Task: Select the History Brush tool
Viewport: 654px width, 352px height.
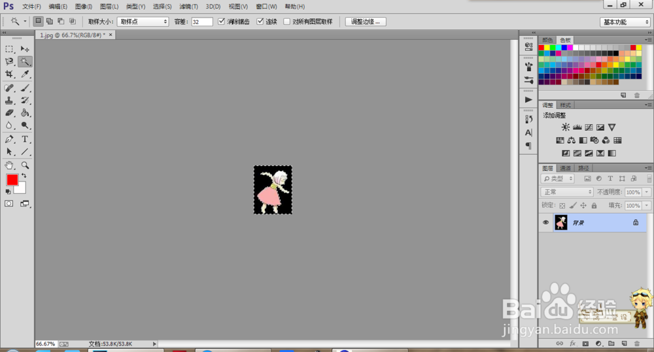Action: tap(25, 101)
